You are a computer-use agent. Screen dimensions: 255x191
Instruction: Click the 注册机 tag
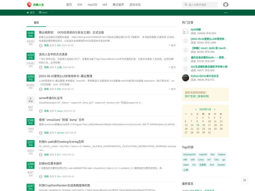click(x=203, y=165)
